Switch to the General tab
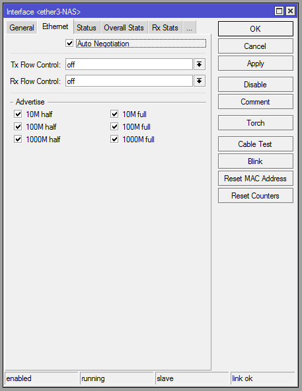302x391 pixels. tap(22, 27)
